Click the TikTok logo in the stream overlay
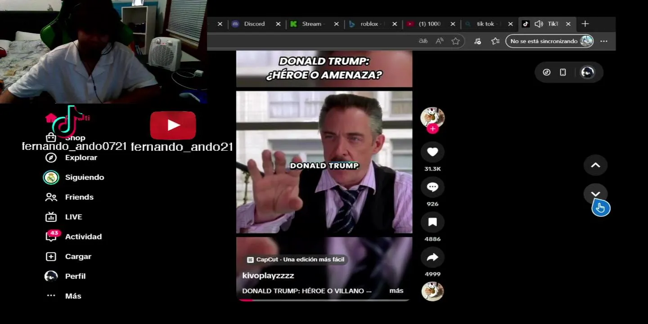The image size is (648, 324). [67, 121]
